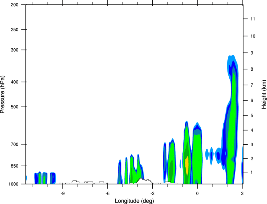
Task: Click the -9 longitude tick label
Action: click(x=63, y=193)
